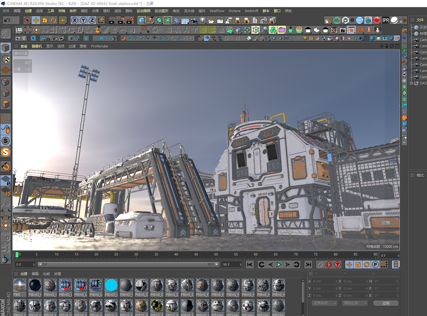
Task: Open the object manager 文件 menu
Action: click(x=420, y=20)
